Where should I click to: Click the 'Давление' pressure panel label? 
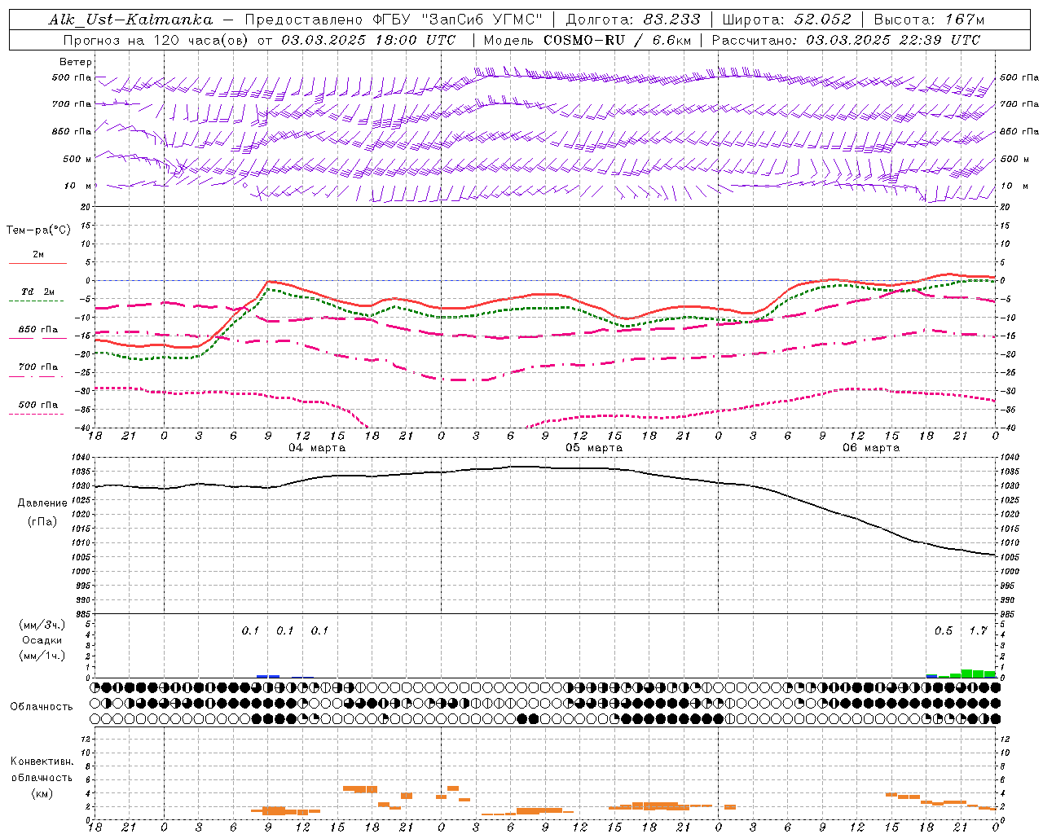coord(42,503)
